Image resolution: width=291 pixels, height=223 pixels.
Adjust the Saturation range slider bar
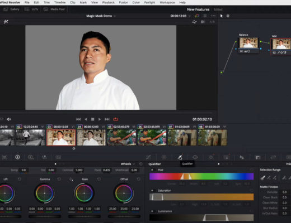(x=201, y=197)
